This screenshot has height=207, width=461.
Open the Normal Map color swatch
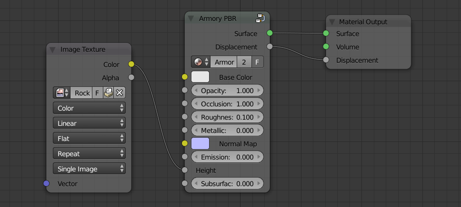(200, 143)
